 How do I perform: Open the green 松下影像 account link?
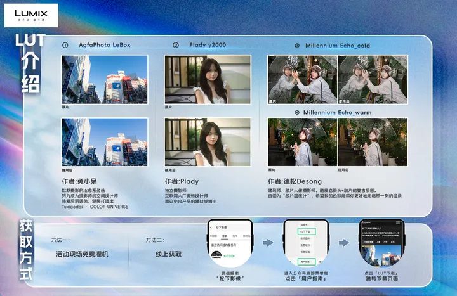[x=229, y=257]
